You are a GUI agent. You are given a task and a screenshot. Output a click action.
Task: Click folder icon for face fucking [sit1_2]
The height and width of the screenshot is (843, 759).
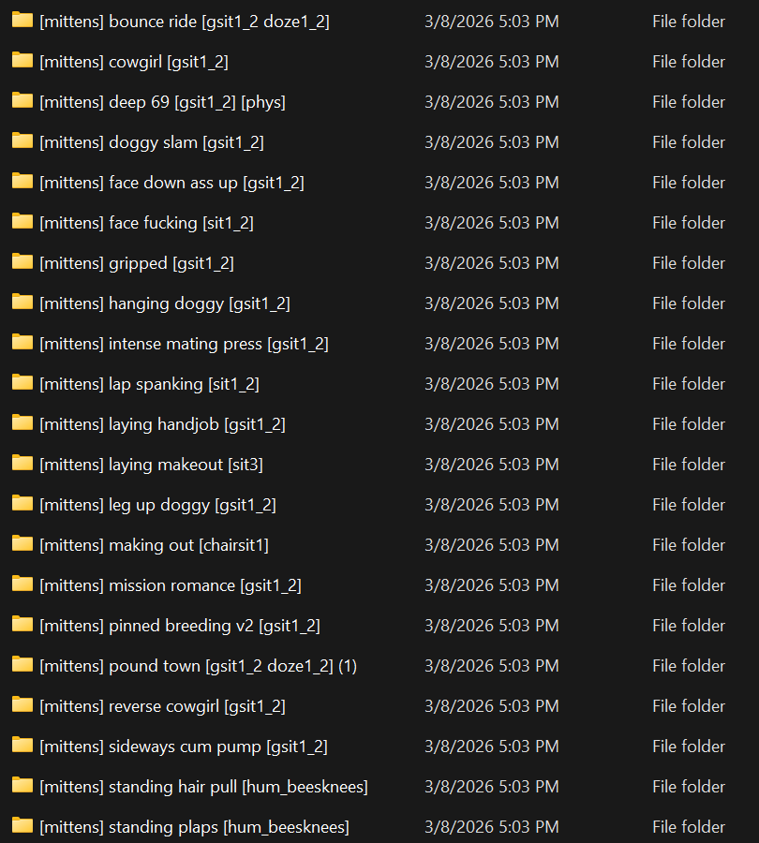point(22,221)
